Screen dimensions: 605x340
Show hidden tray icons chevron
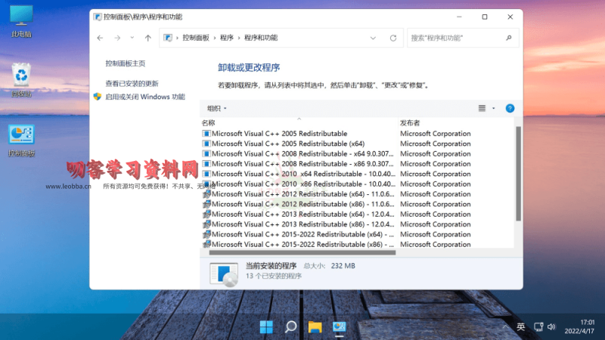coord(505,327)
